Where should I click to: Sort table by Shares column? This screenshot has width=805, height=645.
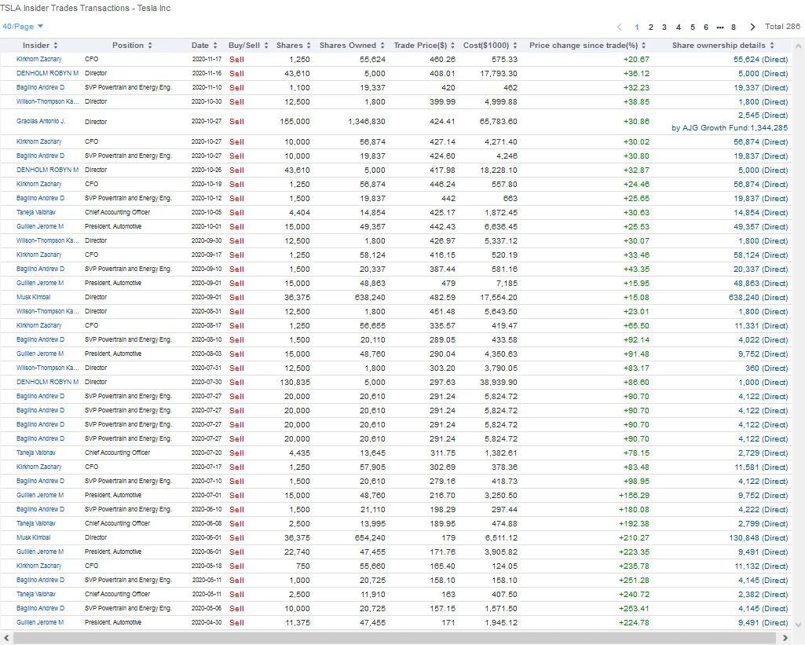(x=293, y=46)
